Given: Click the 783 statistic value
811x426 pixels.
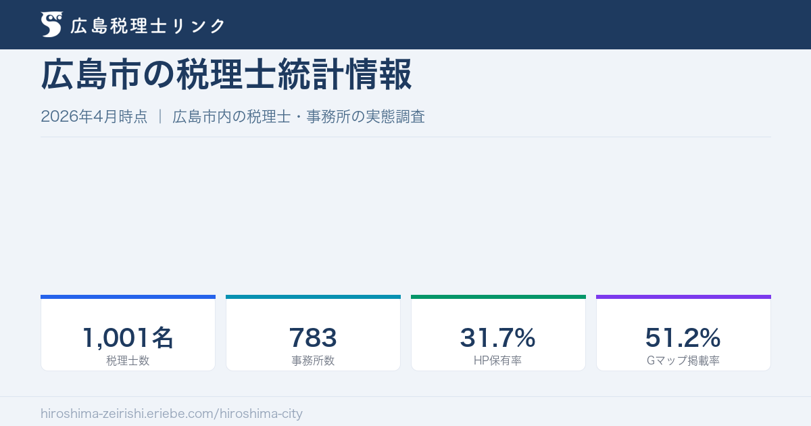Looking at the screenshot, I should pos(313,337).
